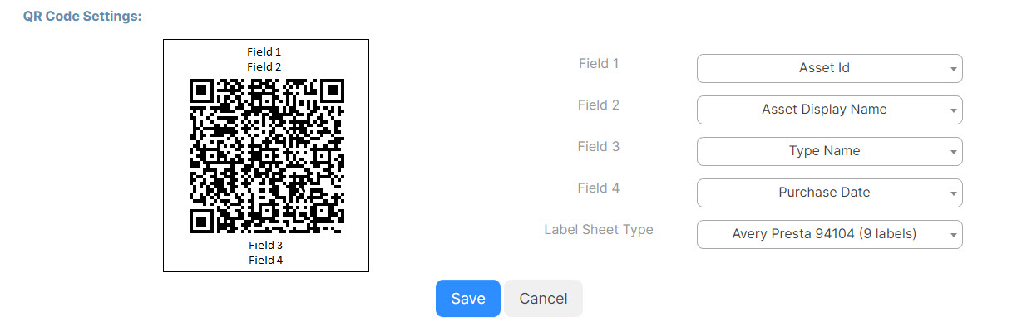Click the Field 3 text below QR code

265,246
